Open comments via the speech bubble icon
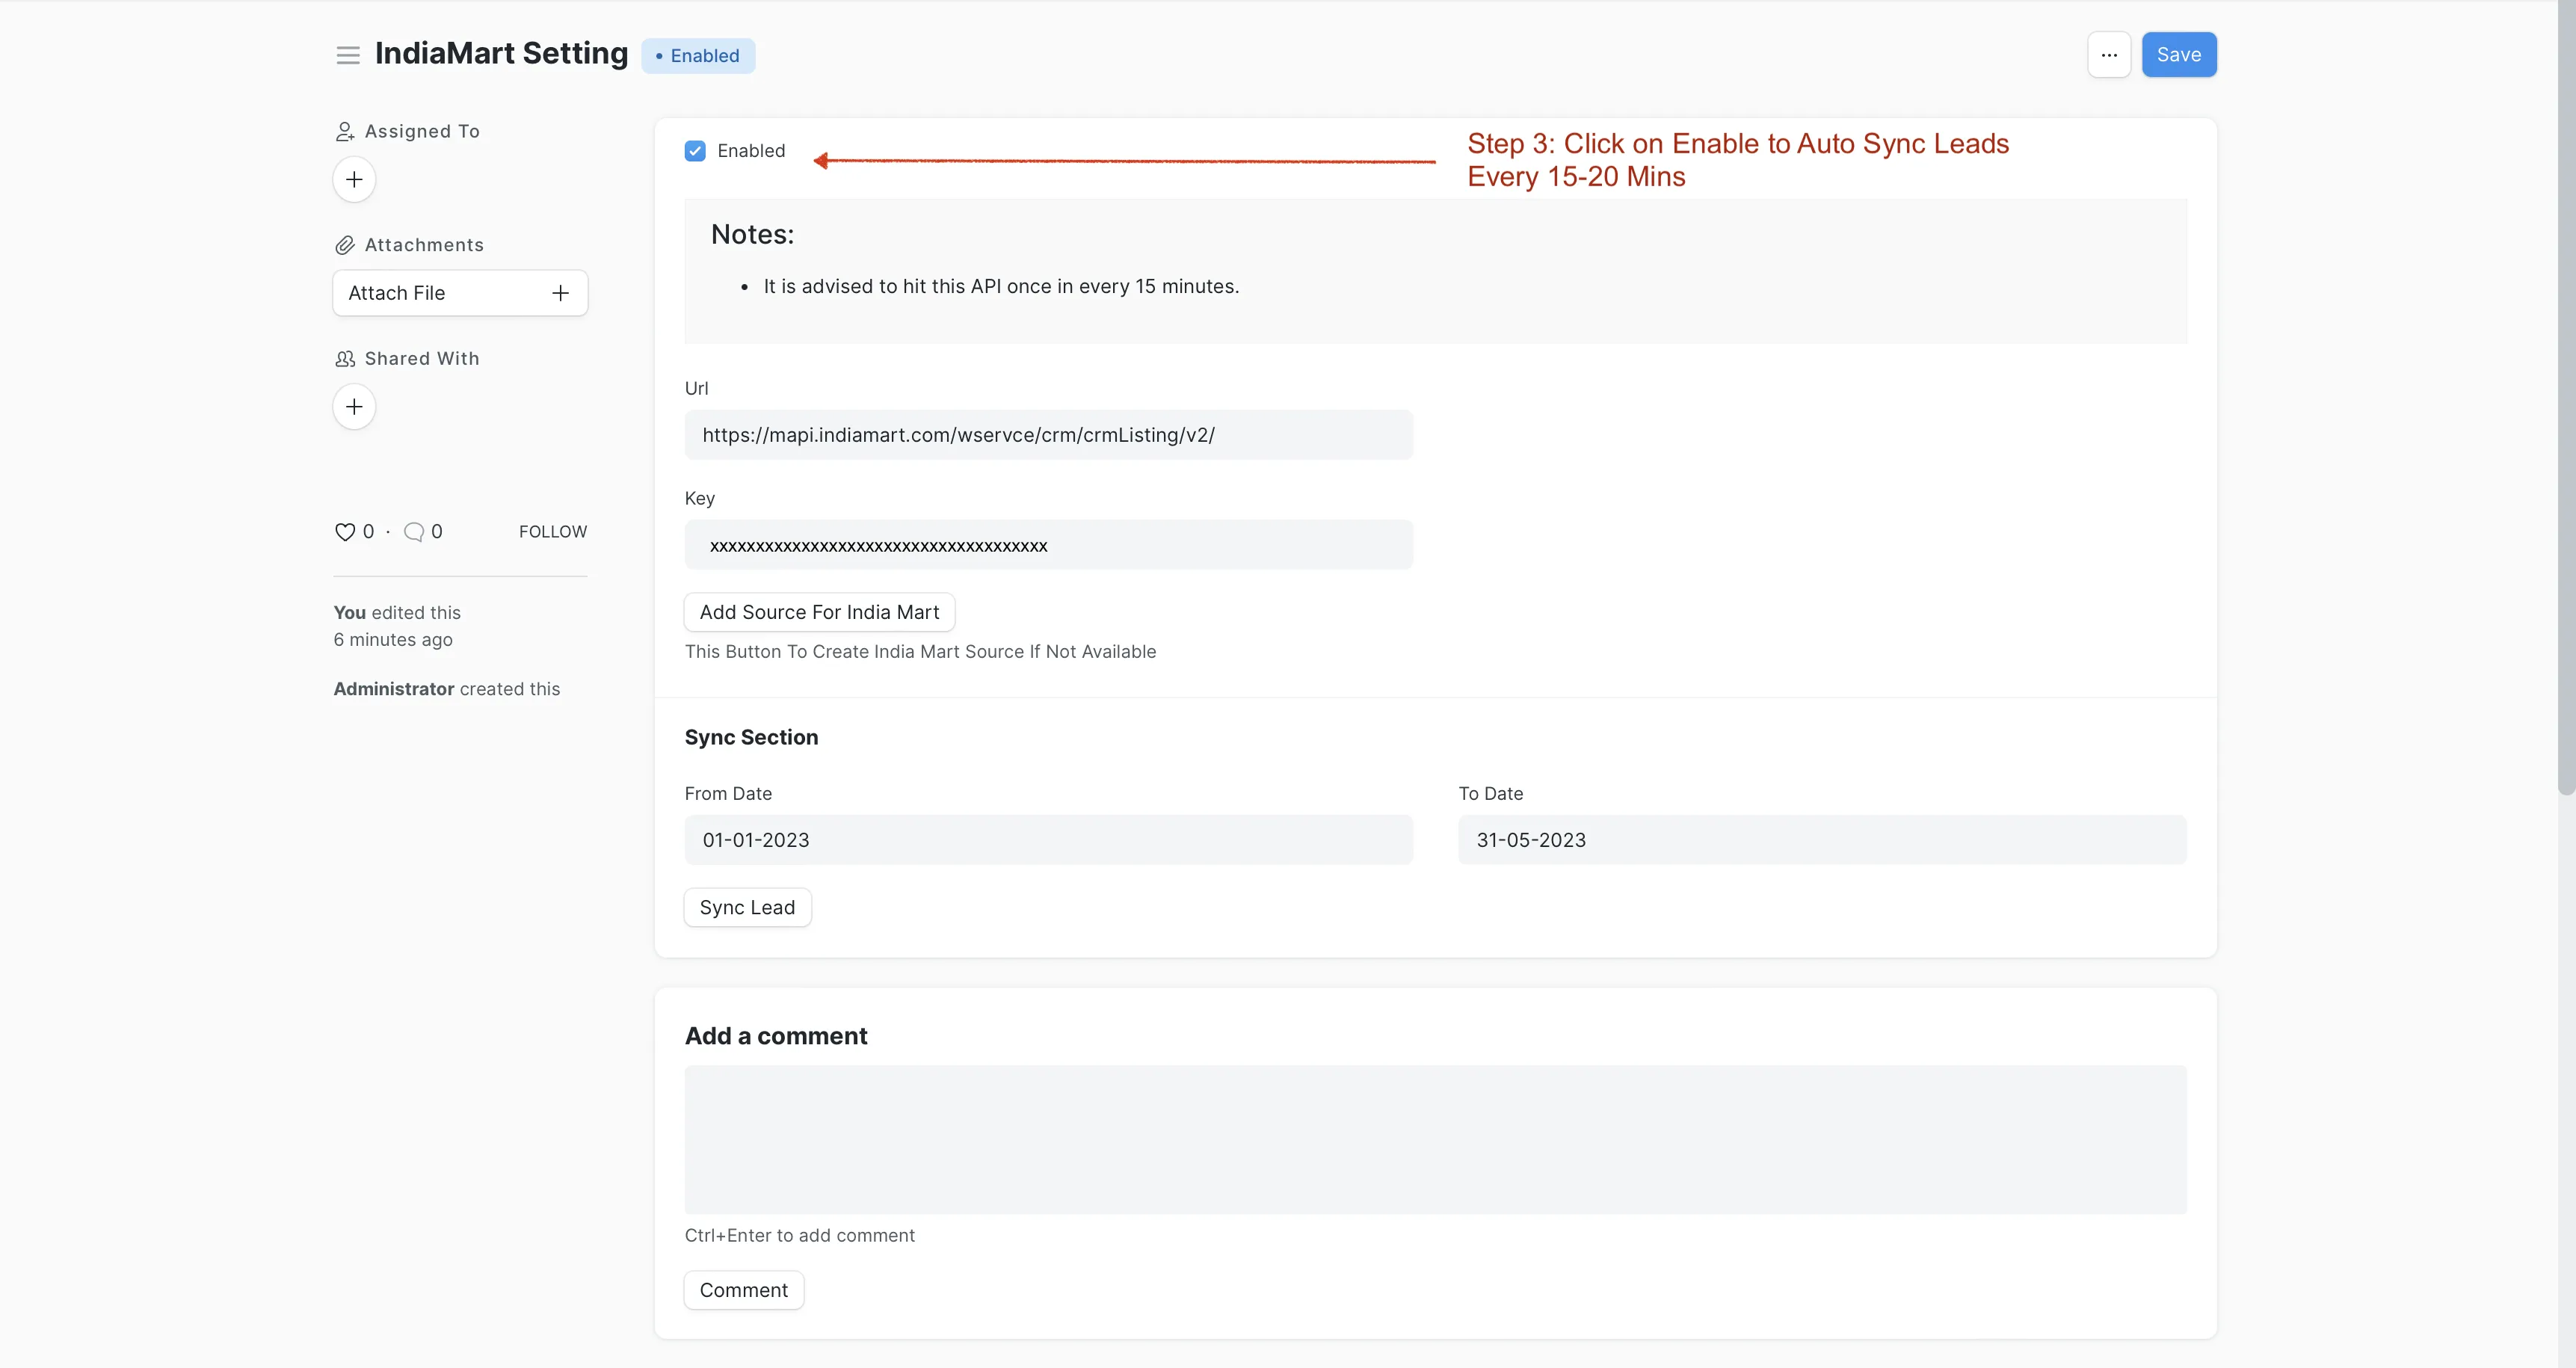 [414, 532]
